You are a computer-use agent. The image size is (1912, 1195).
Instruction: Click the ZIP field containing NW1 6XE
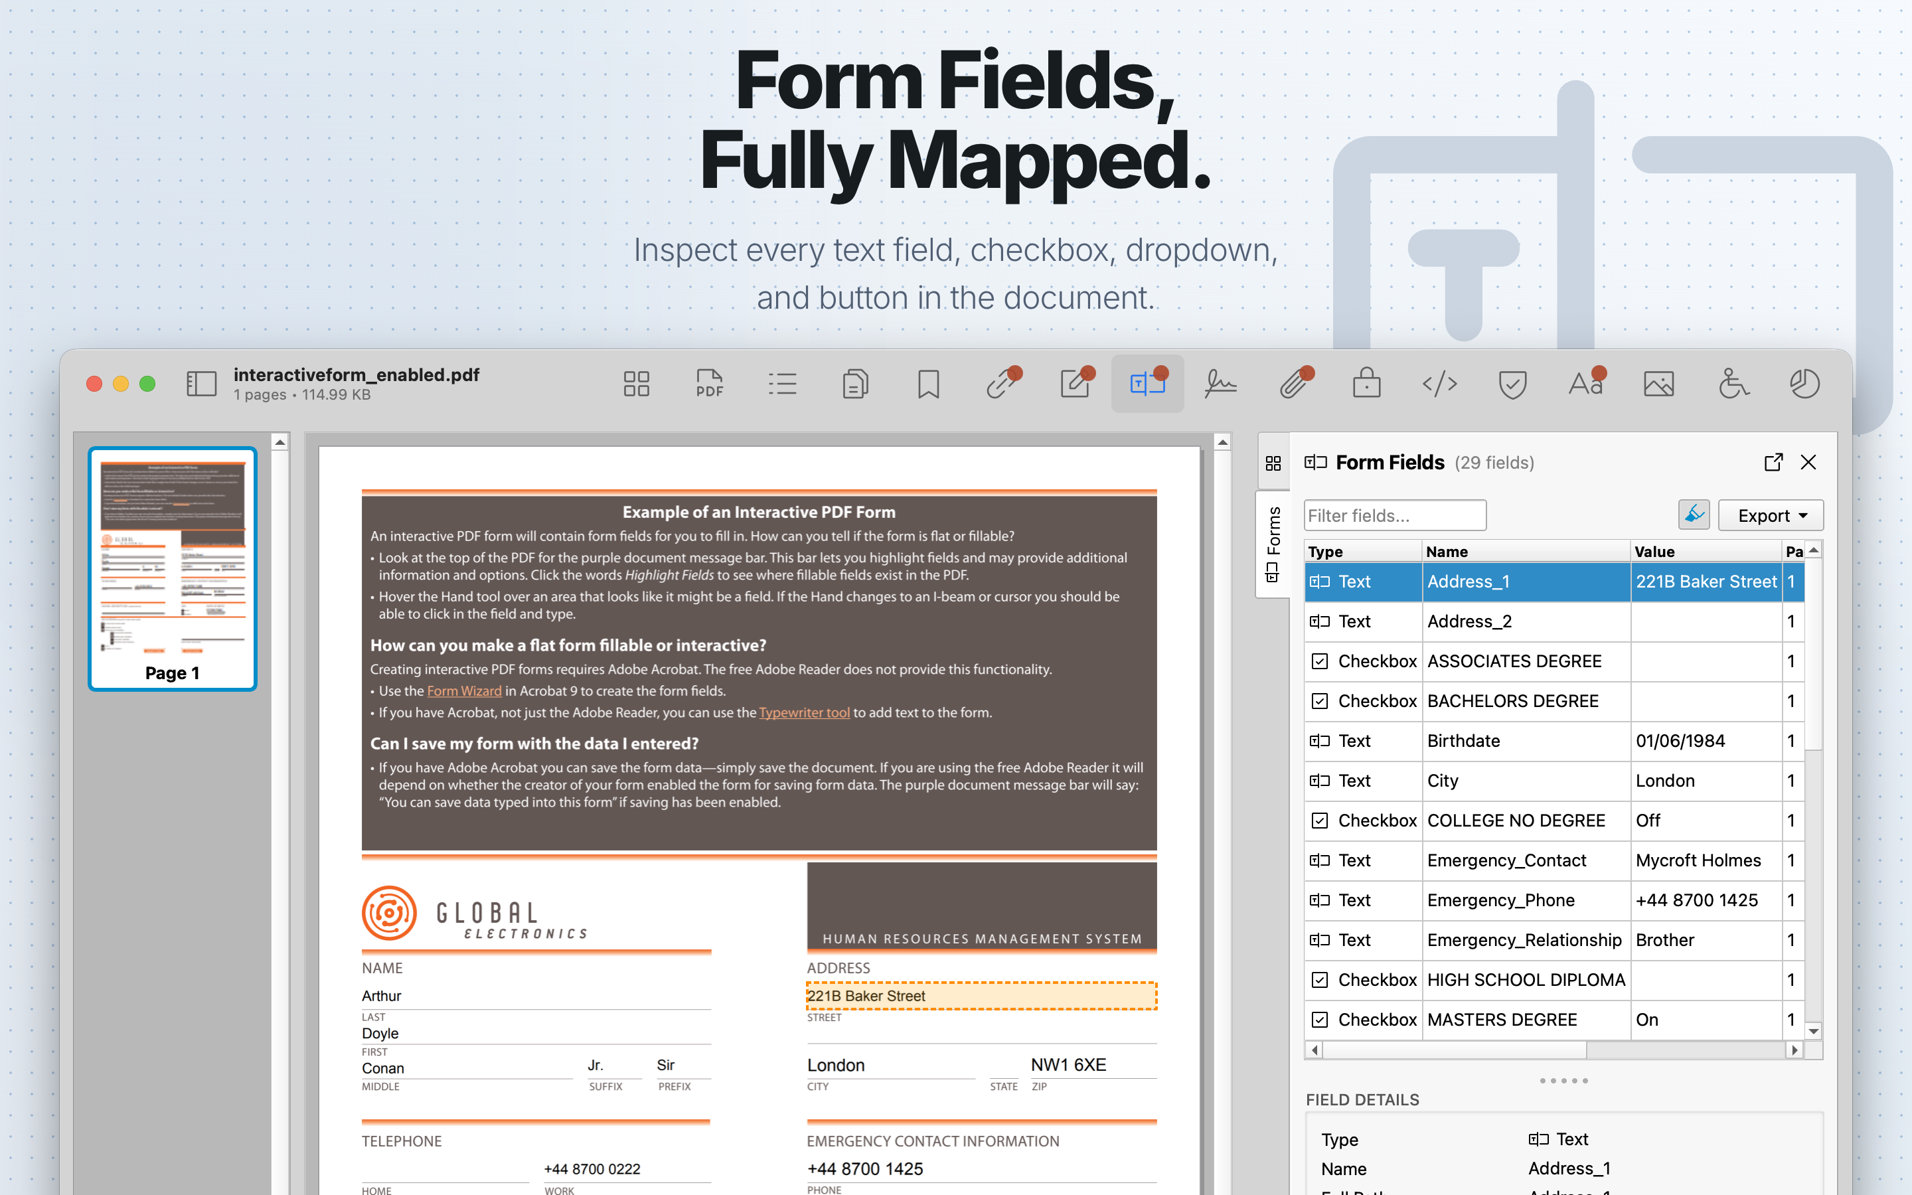coord(1093,1066)
